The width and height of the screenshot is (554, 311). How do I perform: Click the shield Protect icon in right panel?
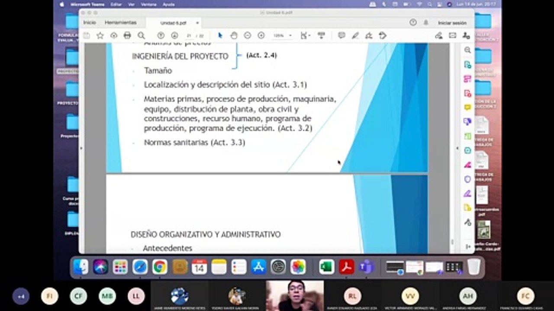[467, 179]
